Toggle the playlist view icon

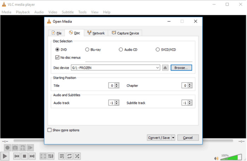pos(62,156)
